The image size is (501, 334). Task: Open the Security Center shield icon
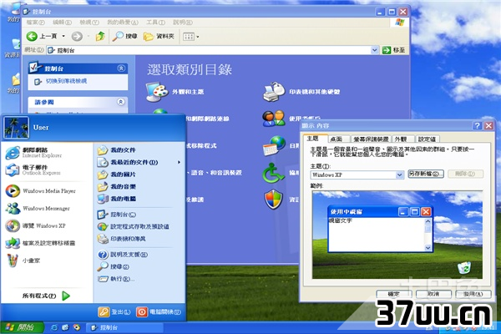click(x=274, y=200)
